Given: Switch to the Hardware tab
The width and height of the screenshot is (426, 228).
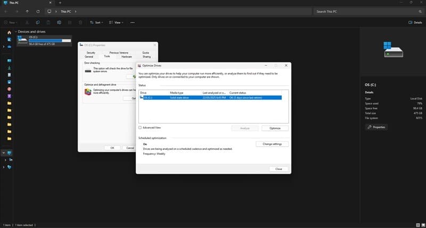Looking at the screenshot, I should pos(126,56).
